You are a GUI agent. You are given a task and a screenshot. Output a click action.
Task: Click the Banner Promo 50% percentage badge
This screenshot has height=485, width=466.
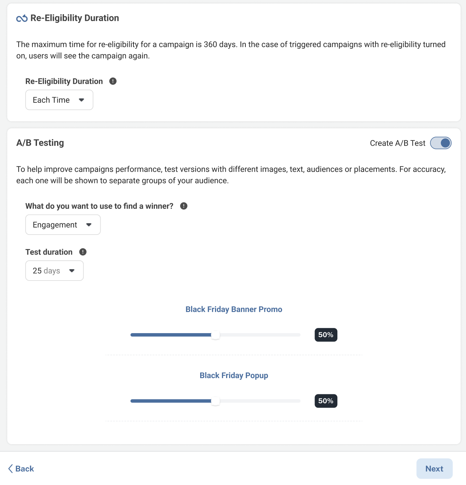coord(326,335)
